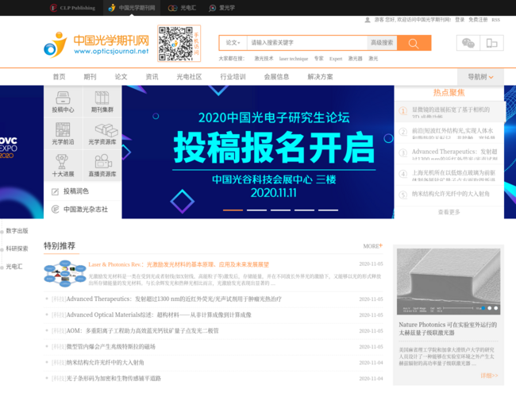Click the MORE+ link in 特别推荐
The width and height of the screenshot is (516, 397).
coord(373,246)
